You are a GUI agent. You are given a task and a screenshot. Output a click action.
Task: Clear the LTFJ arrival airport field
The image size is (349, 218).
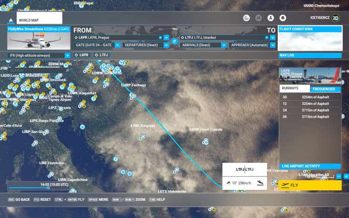(267, 37)
